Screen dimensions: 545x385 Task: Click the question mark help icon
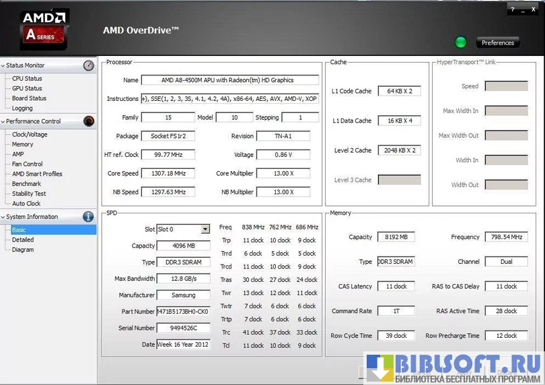click(513, 9)
